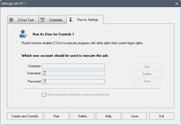Click the key icon in Password field
Viewport: 181px width, 125px height.
coord(45,81)
